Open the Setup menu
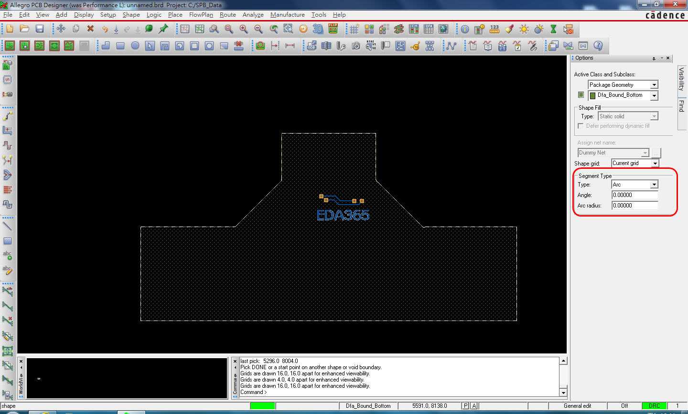This screenshot has height=414, width=688. (108, 15)
